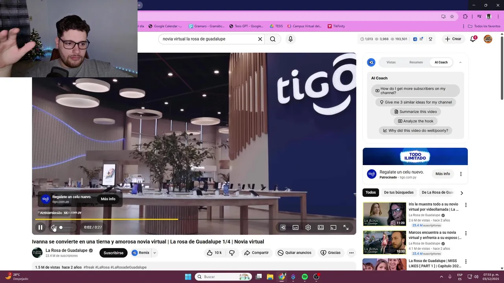
Task: Select Analyze the hook prompt
Action: point(415,121)
